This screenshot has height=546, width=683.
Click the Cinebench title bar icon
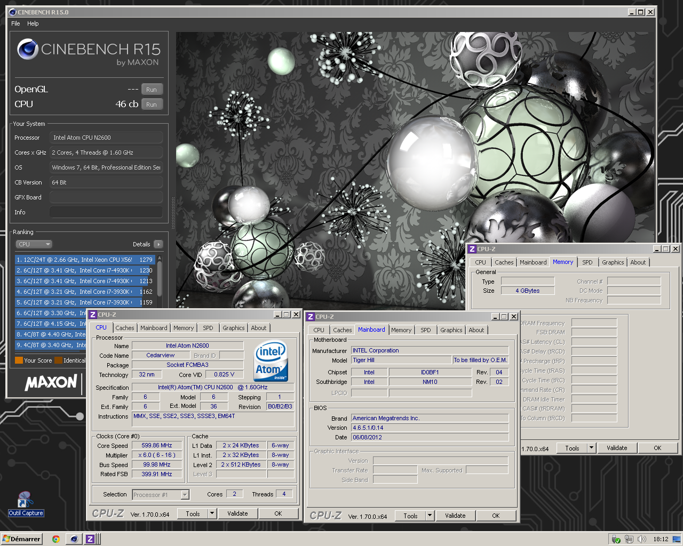[13, 12]
